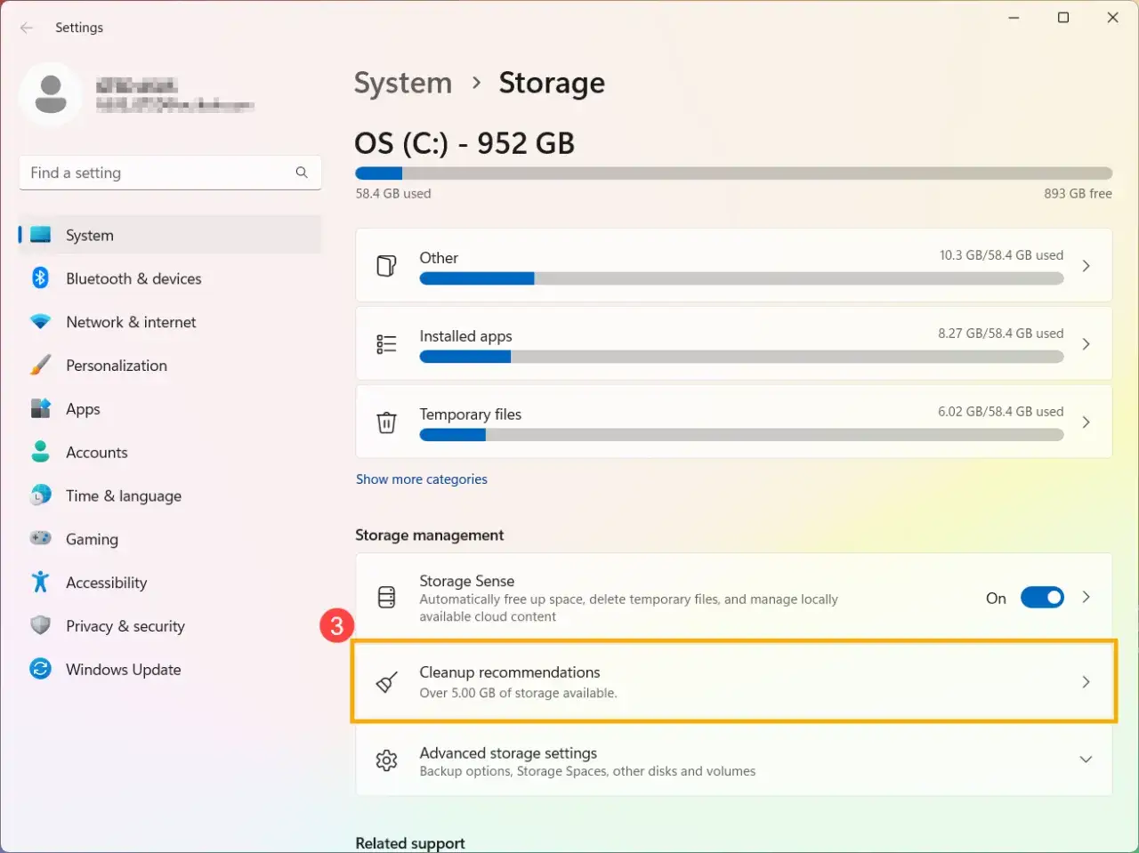Click Over 5.00 GB of storage available text

coord(518,693)
